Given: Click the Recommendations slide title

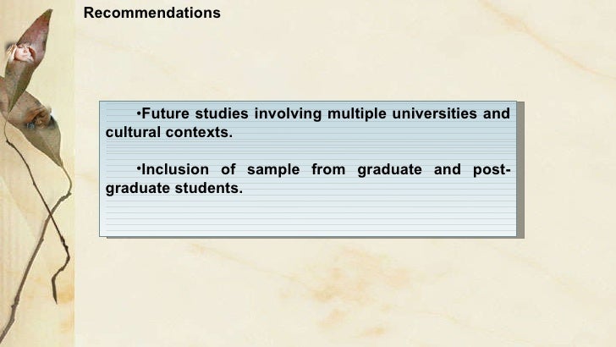Looking at the screenshot, I should click(x=151, y=13).
